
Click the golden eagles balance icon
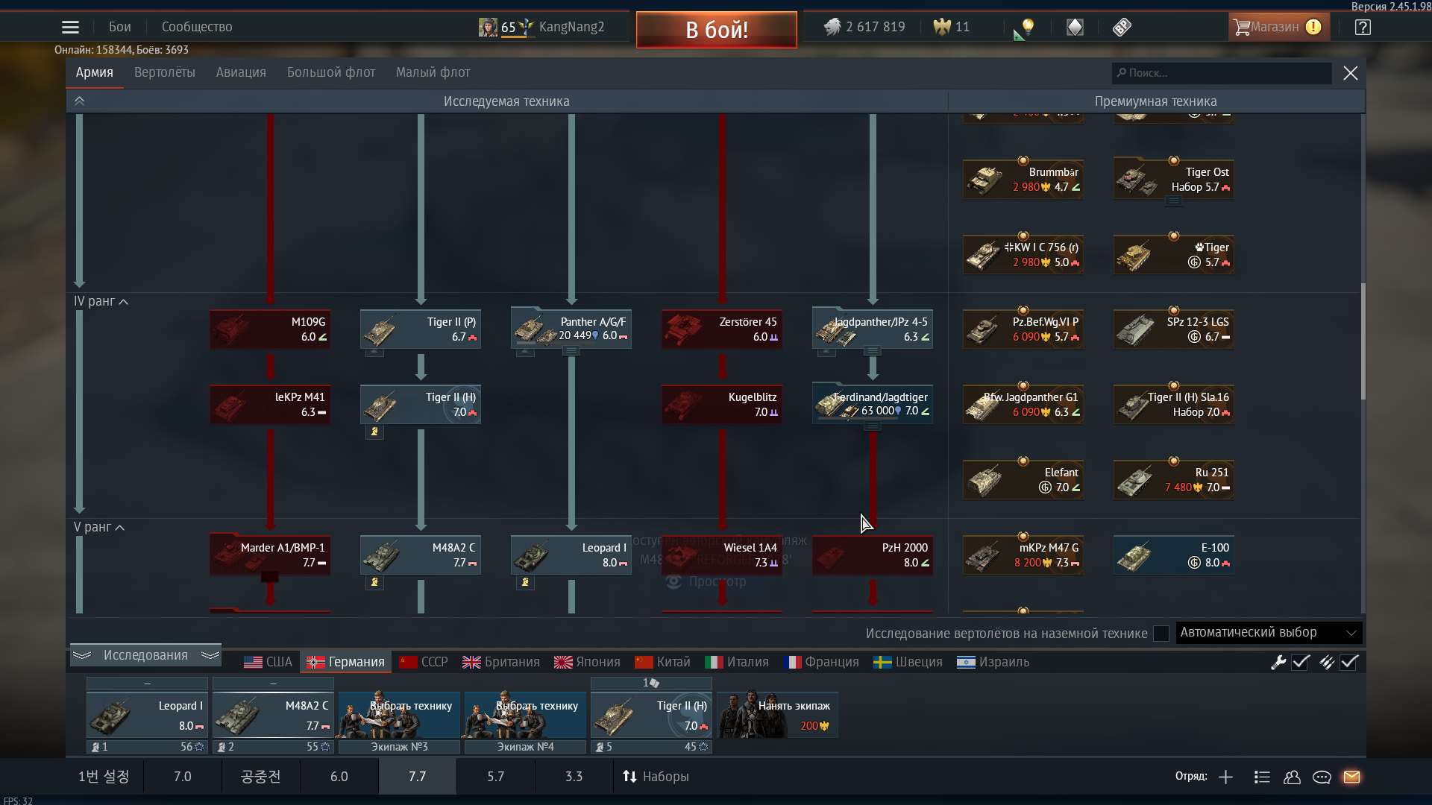(942, 28)
